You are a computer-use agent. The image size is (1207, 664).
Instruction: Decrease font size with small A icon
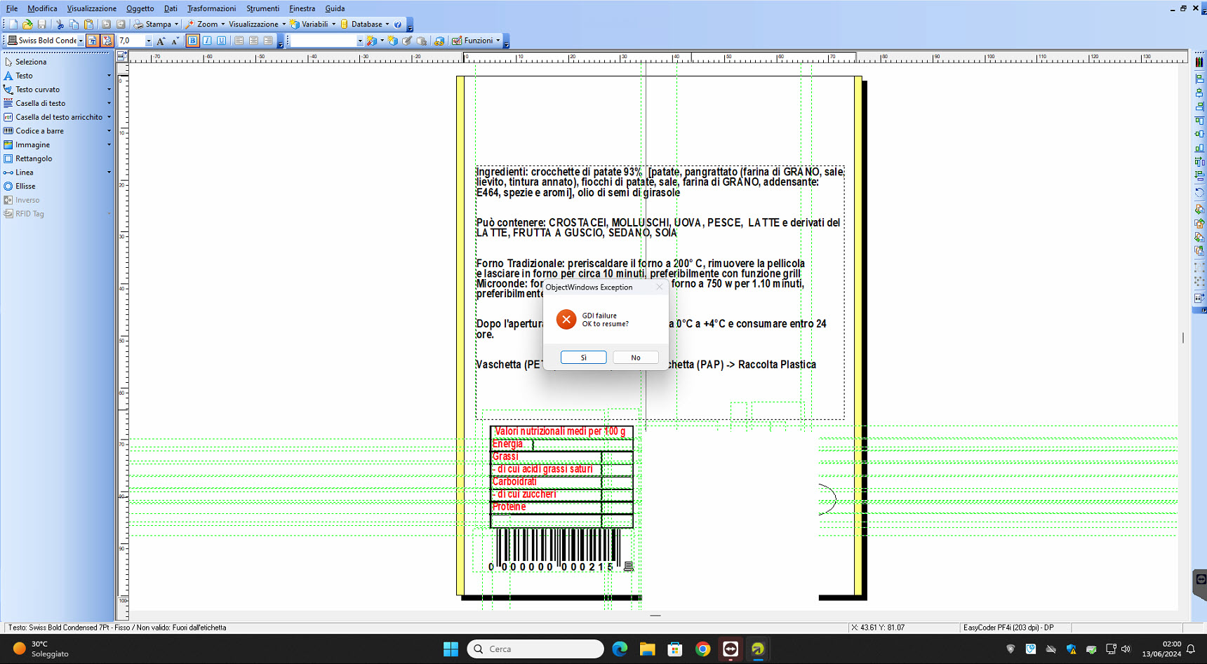pyautogui.click(x=175, y=41)
